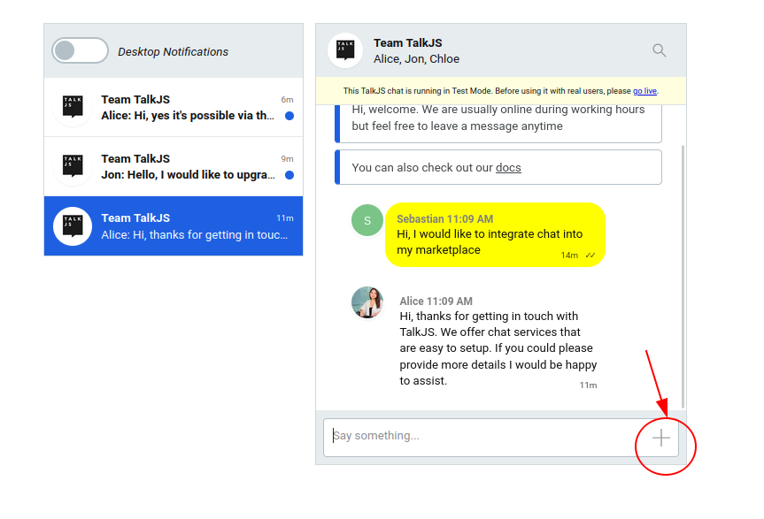Click Alice's profile photo avatar

point(367,302)
